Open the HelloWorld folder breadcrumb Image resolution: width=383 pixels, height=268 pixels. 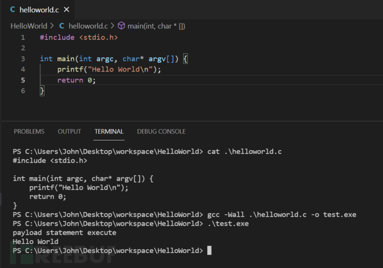click(x=29, y=25)
